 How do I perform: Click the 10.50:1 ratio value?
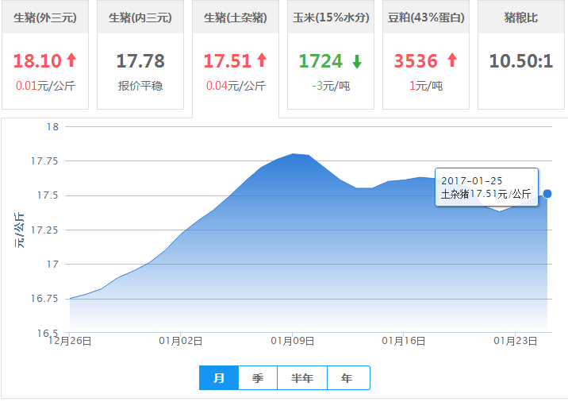click(x=520, y=61)
